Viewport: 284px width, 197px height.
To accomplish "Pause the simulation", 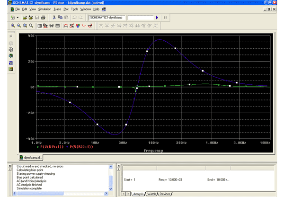I will (x=165, y=18).
